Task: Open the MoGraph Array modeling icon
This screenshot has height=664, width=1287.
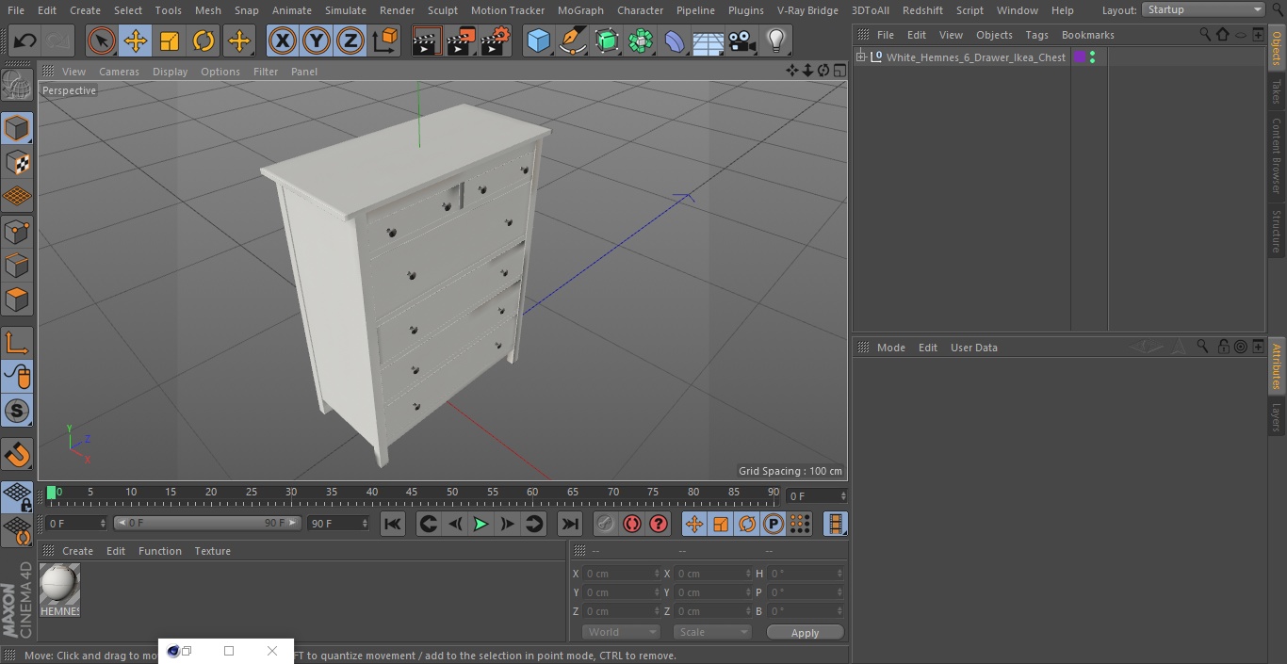Action: (641, 41)
